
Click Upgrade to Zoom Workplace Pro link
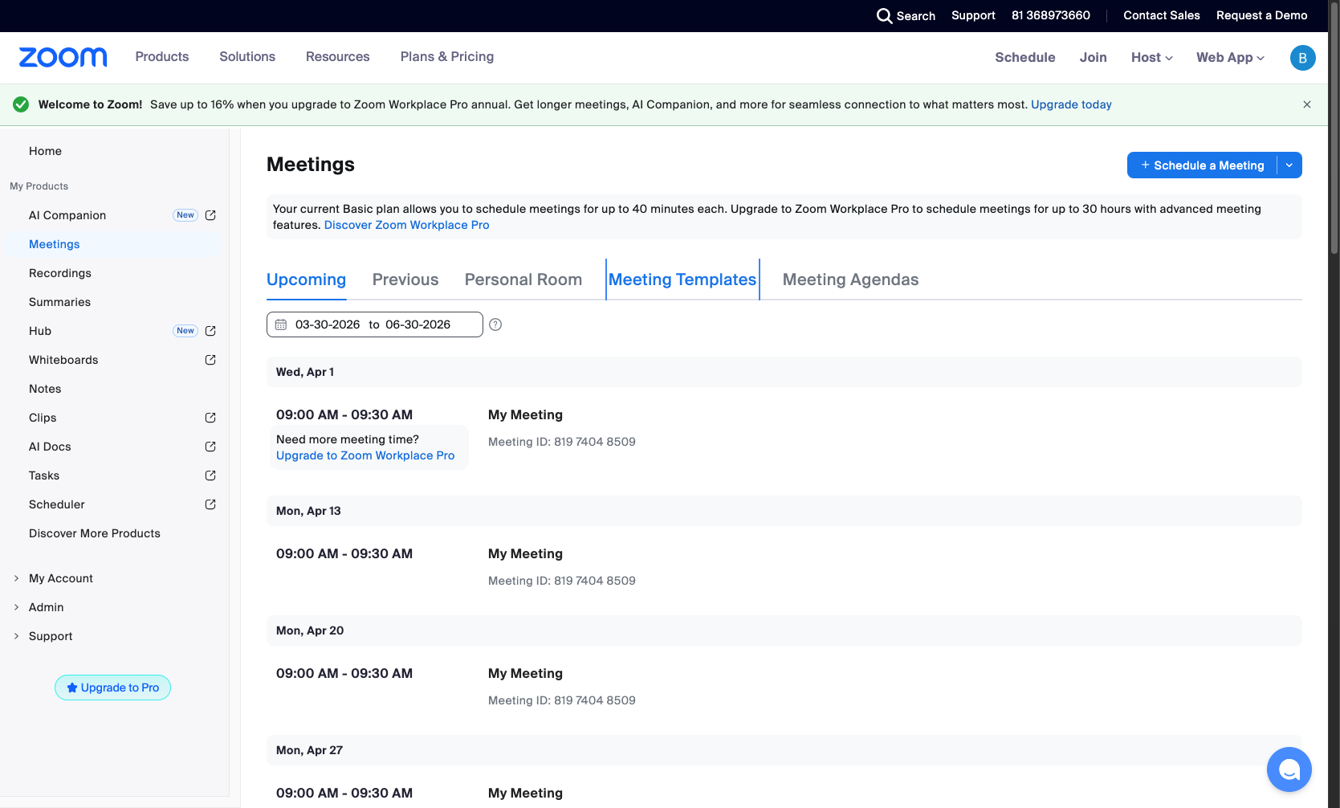click(365, 455)
